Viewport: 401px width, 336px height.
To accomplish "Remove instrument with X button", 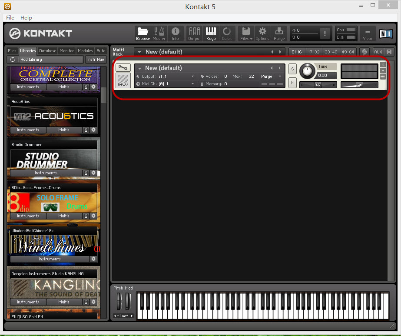I will tap(383, 64).
